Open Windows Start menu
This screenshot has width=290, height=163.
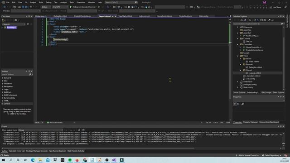tap(3, 160)
